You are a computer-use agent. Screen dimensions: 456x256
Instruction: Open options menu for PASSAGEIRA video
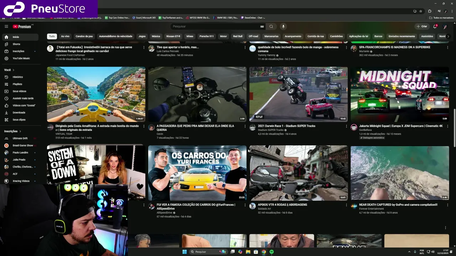245,126
